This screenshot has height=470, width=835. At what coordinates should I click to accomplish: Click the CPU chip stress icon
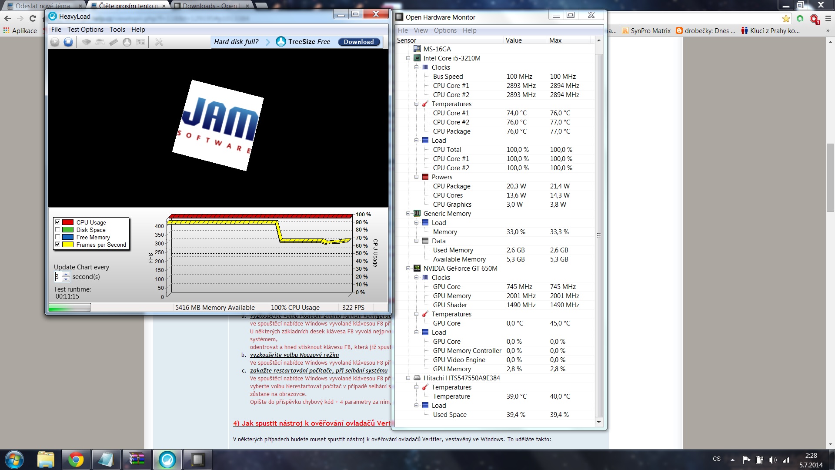click(x=87, y=42)
